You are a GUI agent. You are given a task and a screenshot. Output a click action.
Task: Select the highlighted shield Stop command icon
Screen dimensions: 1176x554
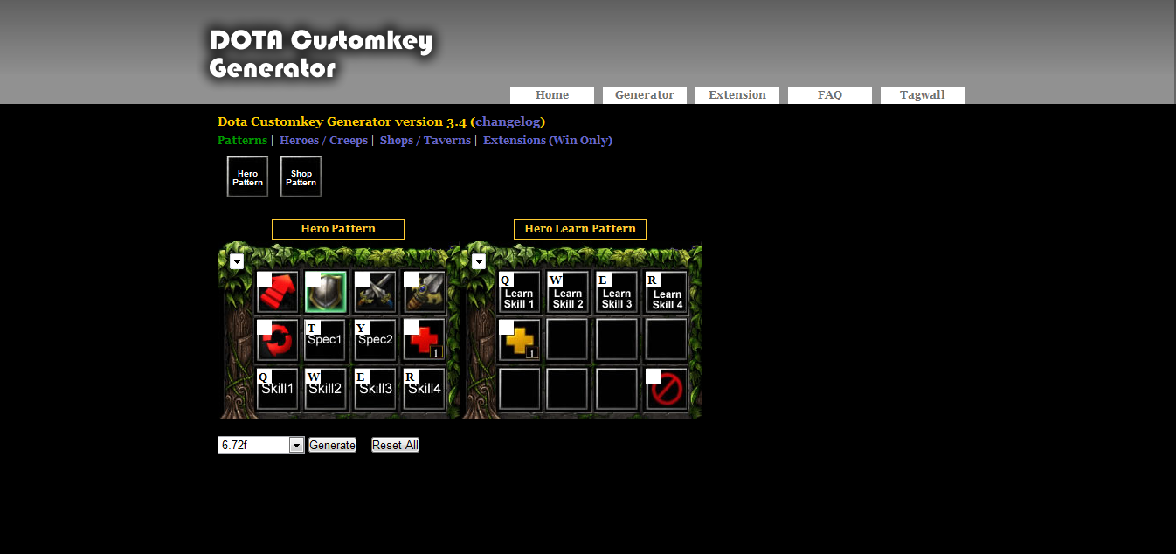(x=326, y=292)
